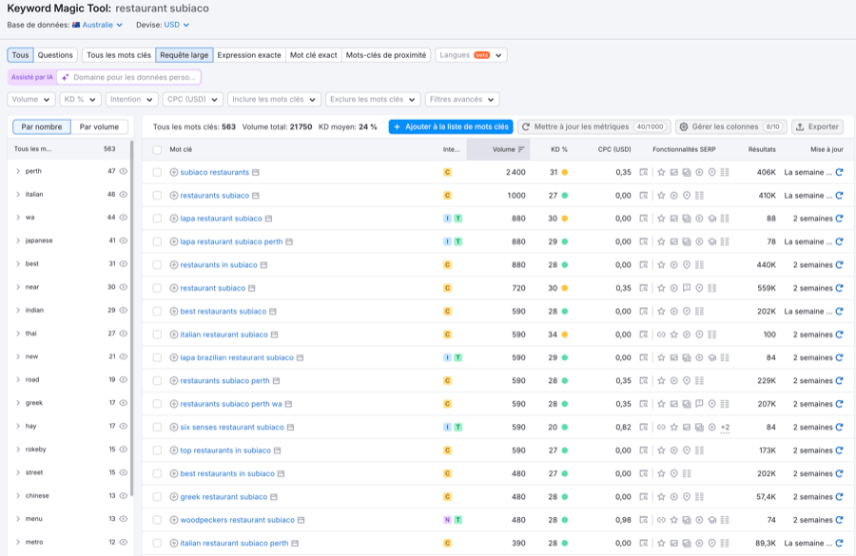This screenshot has width=856, height=556.
Task: Check the lapa restaurant subiaco perth checkbox
Action: coord(157,241)
